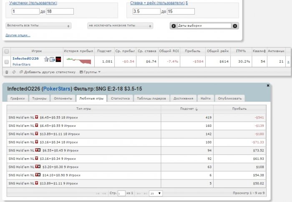
Task: Open the InfectedO226 player link
Action: point(25,58)
